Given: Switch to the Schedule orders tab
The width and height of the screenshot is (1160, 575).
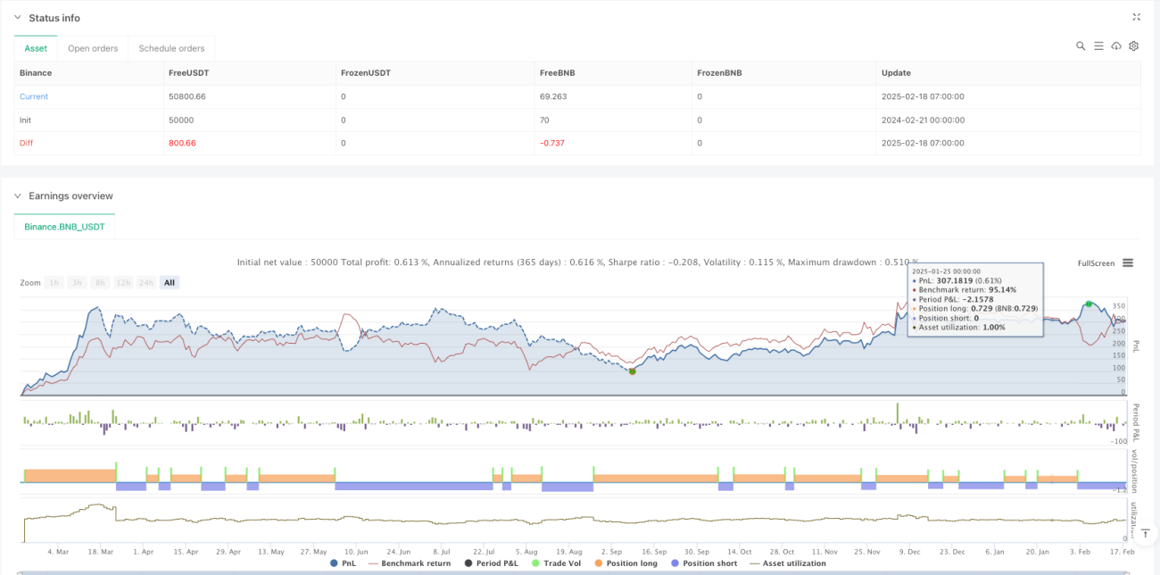Looking at the screenshot, I should coord(171,48).
